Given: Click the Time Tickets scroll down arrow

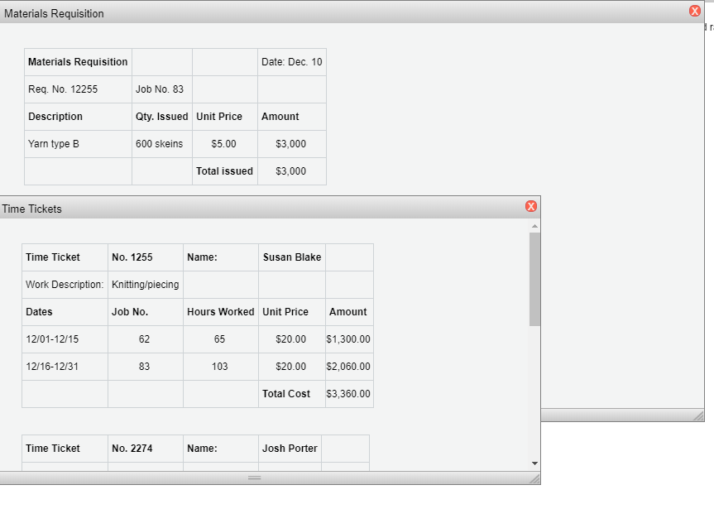Looking at the screenshot, I should 534,463.
